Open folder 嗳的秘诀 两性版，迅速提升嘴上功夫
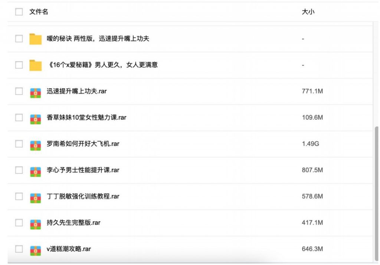This screenshot has height=265, width=380. click(x=98, y=39)
